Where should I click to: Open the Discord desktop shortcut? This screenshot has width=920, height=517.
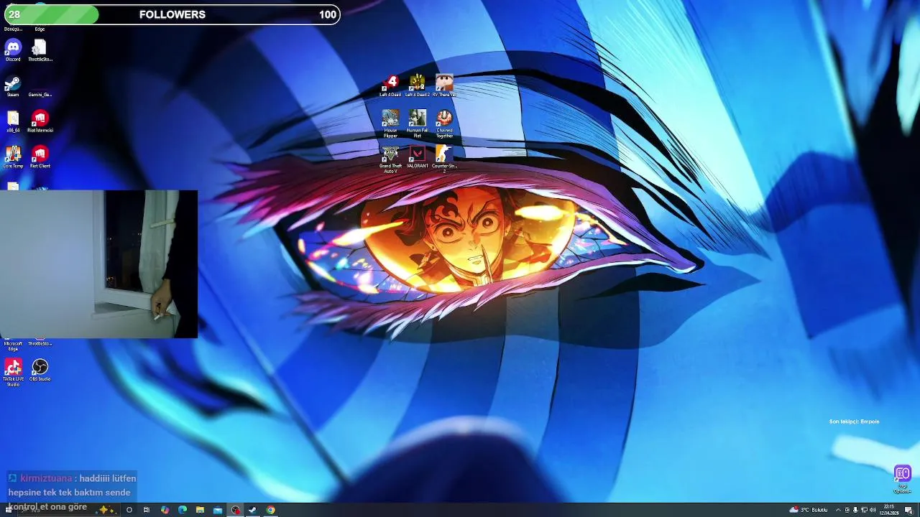tap(13, 50)
